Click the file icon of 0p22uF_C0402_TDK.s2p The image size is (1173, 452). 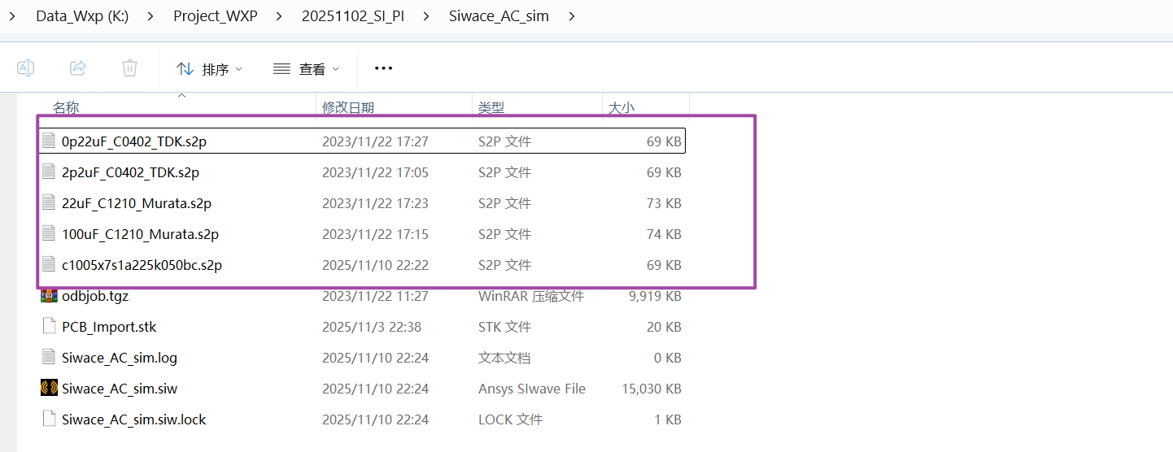pyautogui.click(x=49, y=141)
